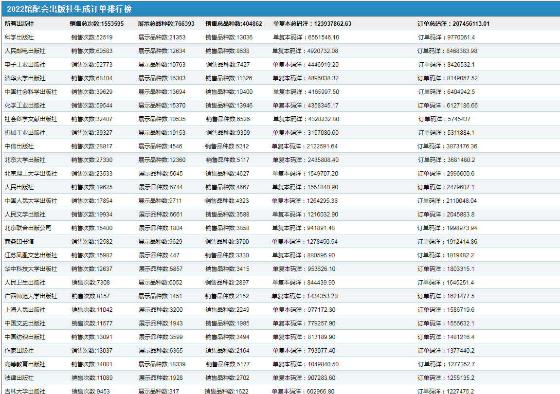Open the 商务印书馆 publisher row

19,242
